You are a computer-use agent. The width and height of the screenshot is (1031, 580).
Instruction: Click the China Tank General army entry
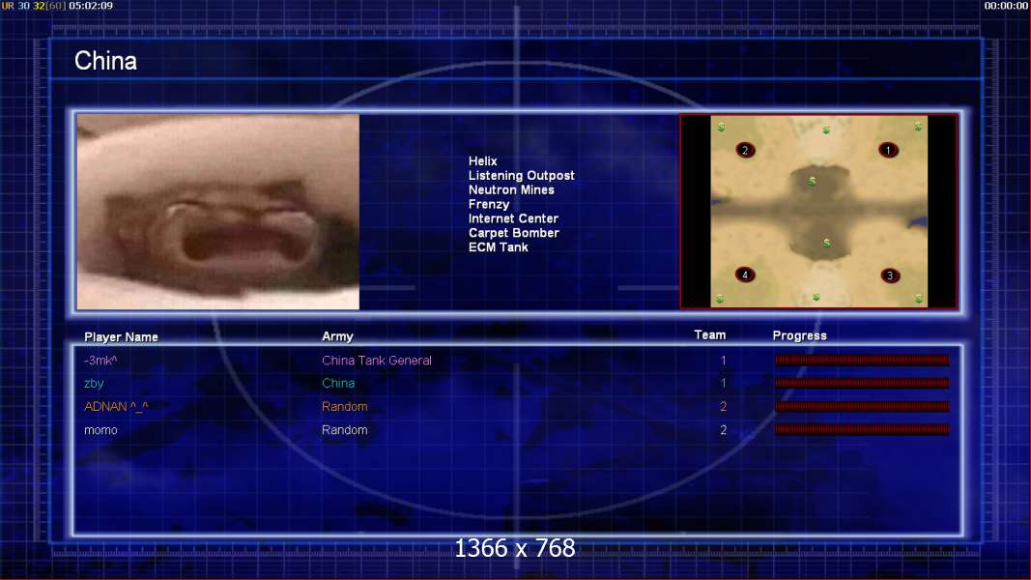click(377, 361)
